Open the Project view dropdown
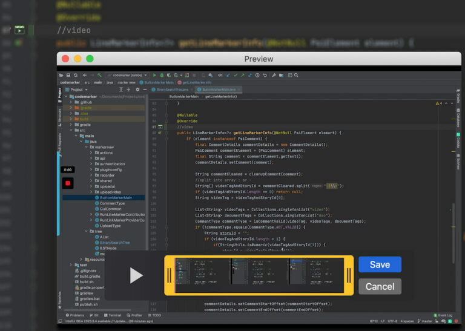The height and width of the screenshot is (331, 465). click(x=76, y=90)
